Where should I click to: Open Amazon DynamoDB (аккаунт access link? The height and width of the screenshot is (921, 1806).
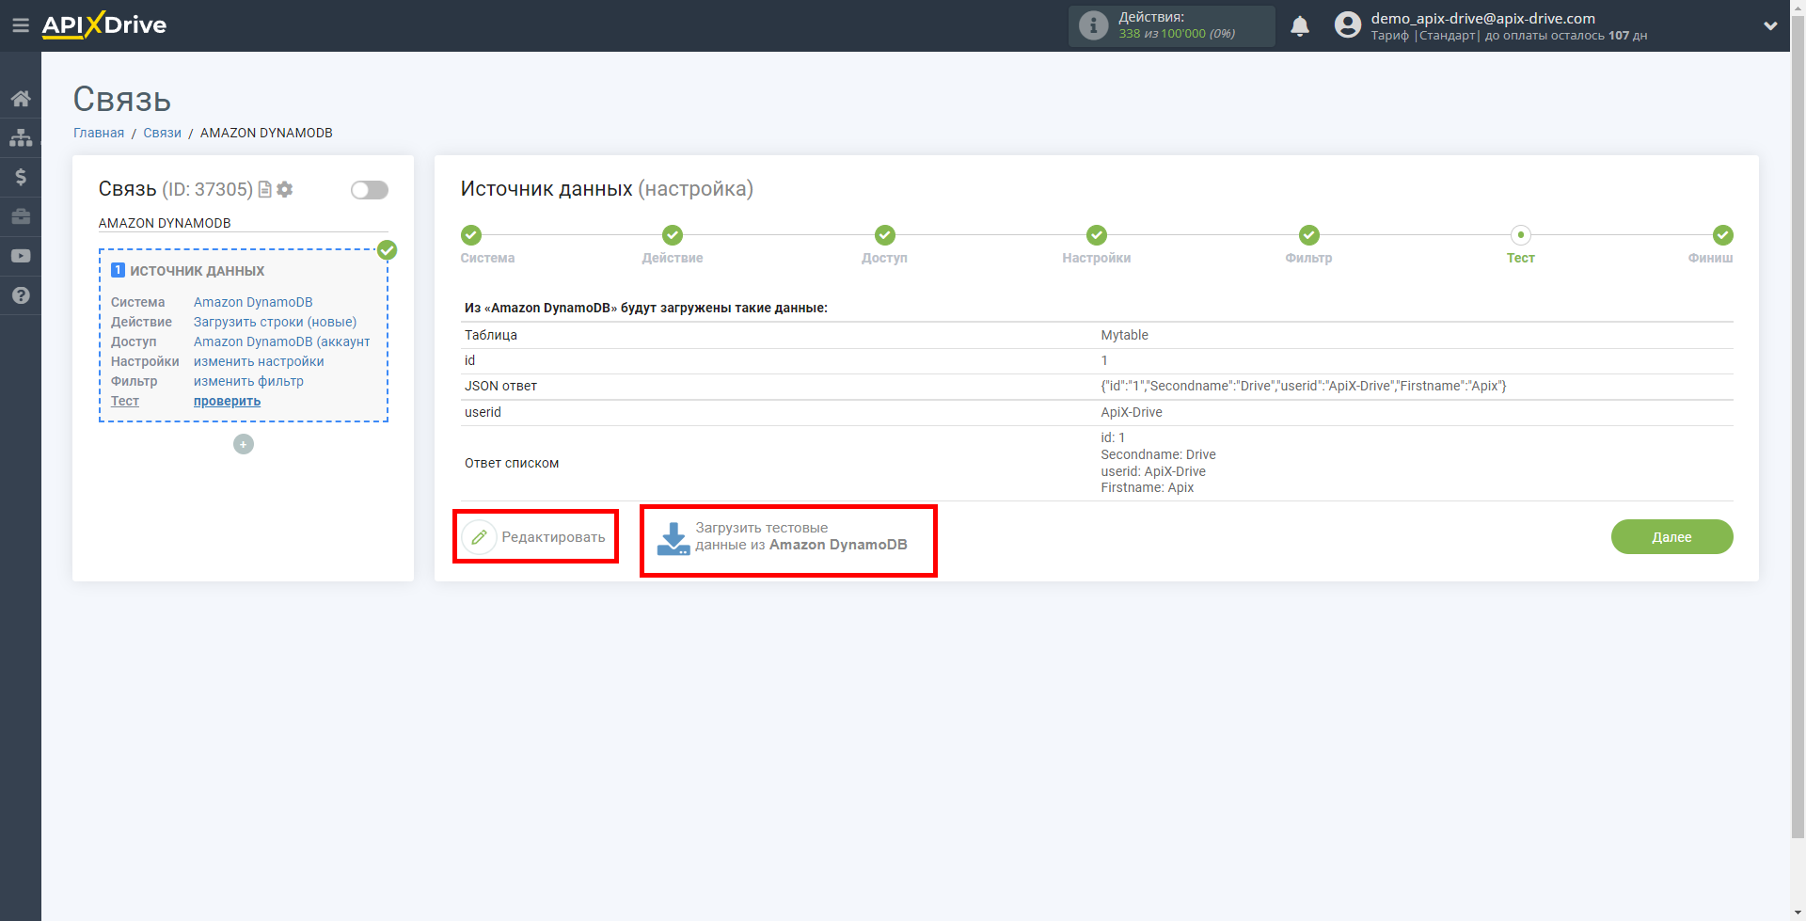281,341
